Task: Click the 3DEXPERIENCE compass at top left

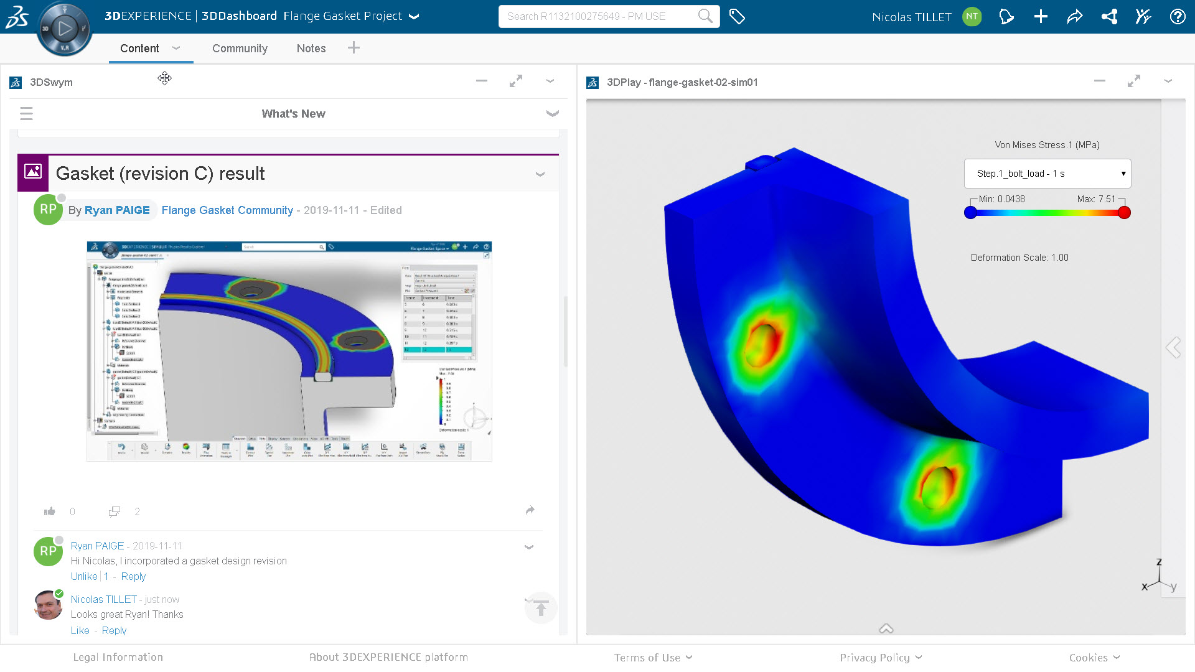Action: tap(64, 28)
